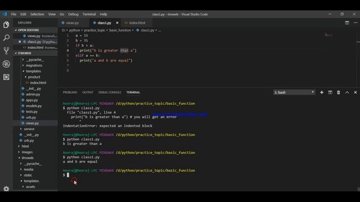This screenshot has height=202, width=360.
Task: Open the File menu
Action: (13, 14)
